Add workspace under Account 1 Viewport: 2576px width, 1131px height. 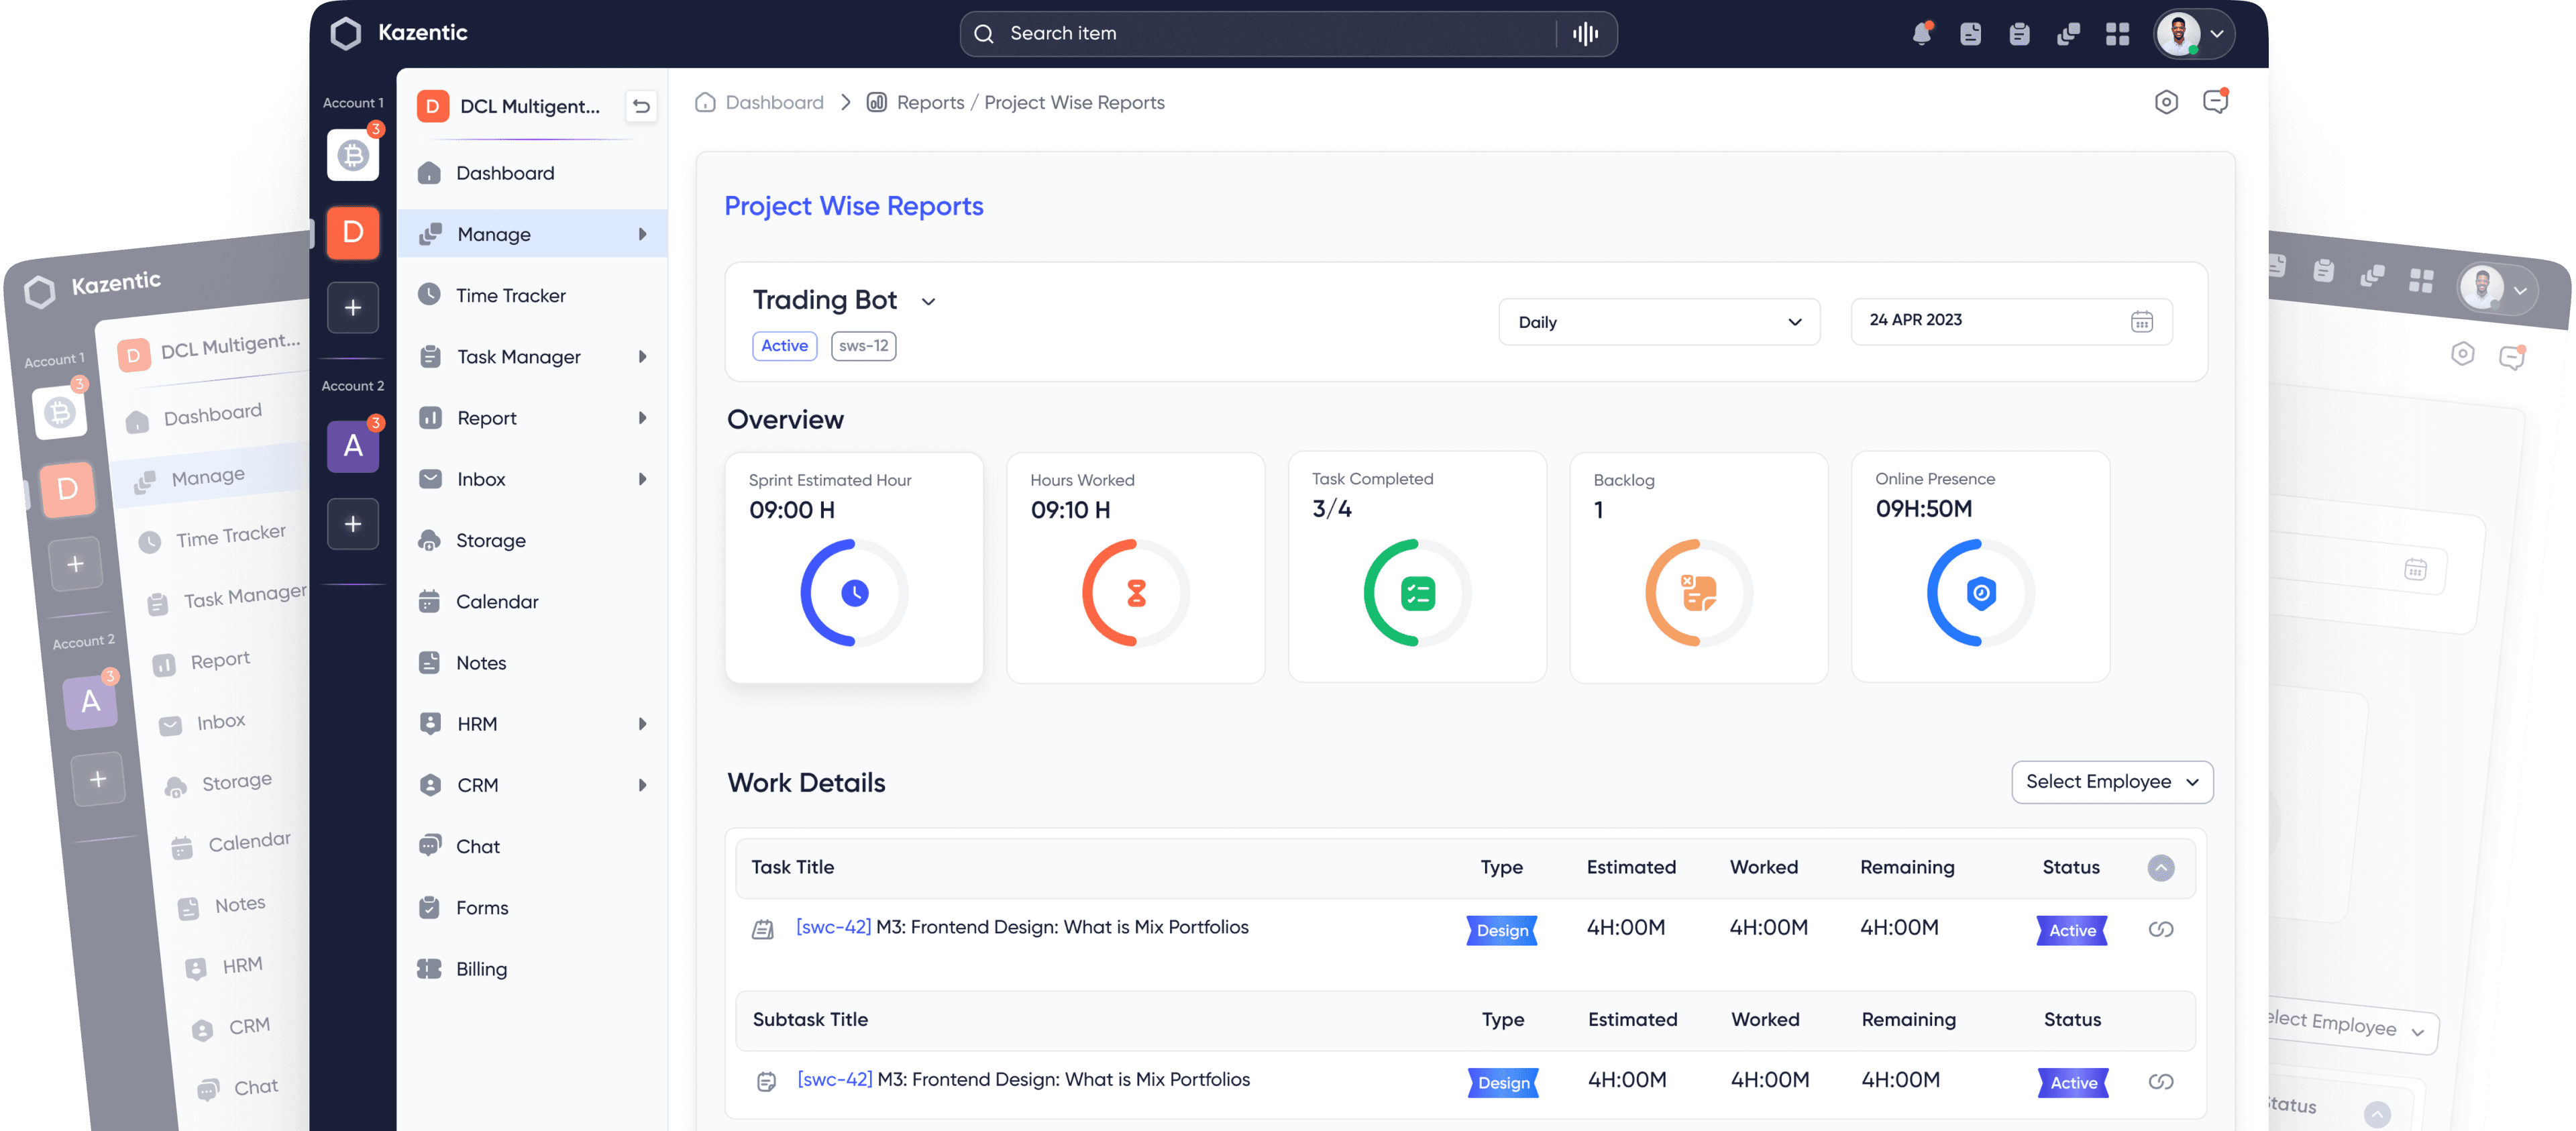[353, 307]
